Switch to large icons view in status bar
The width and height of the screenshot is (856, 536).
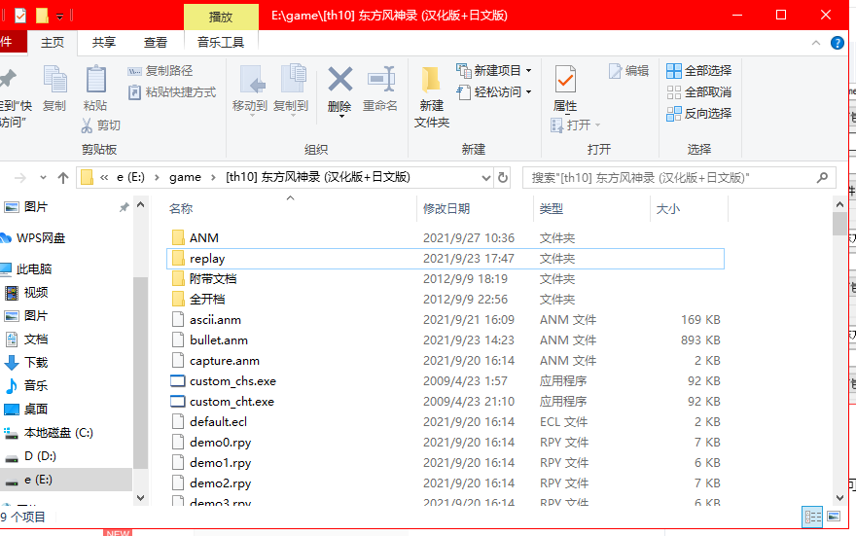[x=834, y=517]
